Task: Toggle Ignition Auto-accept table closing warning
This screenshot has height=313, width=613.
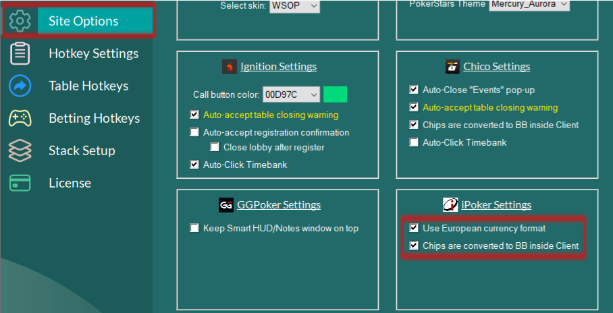Action: [x=194, y=115]
